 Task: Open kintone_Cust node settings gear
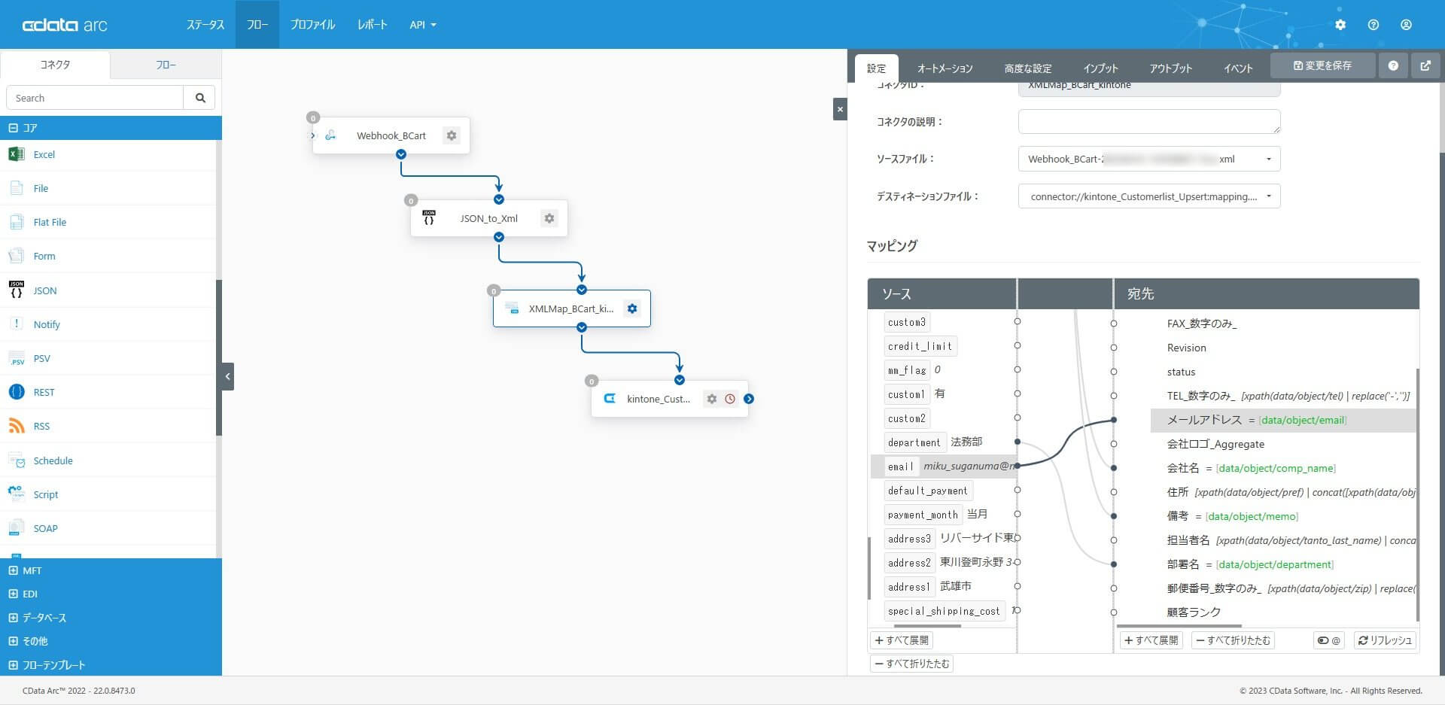click(x=712, y=399)
